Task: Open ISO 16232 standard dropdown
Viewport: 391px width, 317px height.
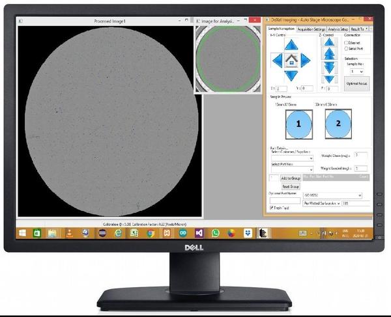Action: (x=332, y=195)
